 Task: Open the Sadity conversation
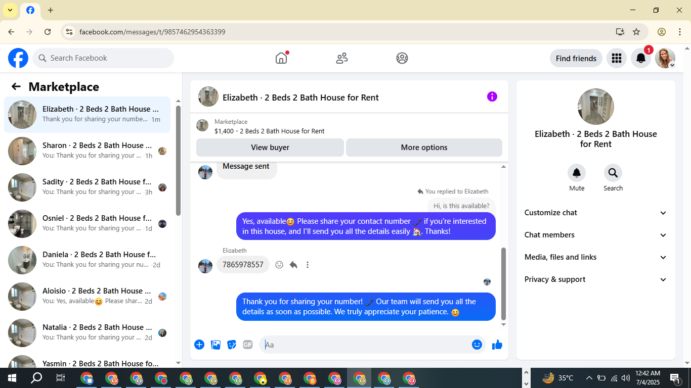[x=87, y=187]
